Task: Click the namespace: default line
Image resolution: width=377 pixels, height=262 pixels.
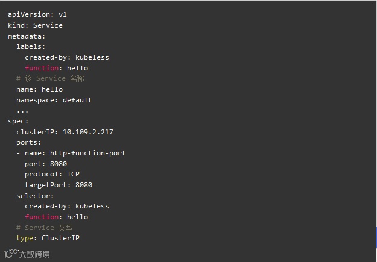Action: tap(54, 100)
